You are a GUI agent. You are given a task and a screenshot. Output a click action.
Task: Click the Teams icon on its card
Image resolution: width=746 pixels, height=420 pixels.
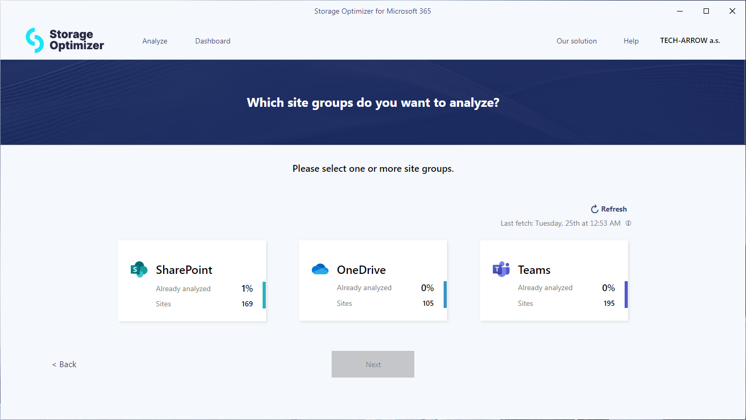(501, 269)
